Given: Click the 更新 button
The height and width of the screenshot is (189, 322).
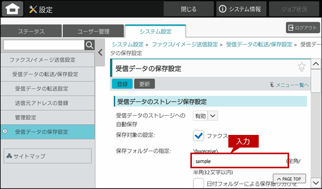Looking at the screenshot, I should tap(145, 84).
